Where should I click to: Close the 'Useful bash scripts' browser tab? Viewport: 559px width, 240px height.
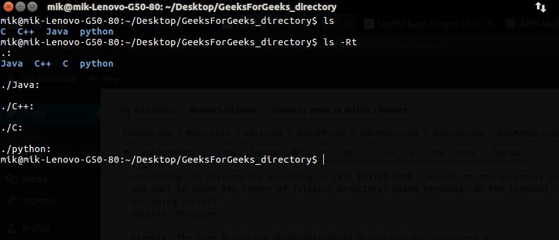489,25
